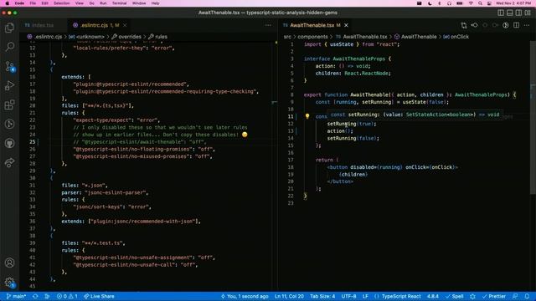
Task: Start Live Share from status bar
Action: point(99,296)
